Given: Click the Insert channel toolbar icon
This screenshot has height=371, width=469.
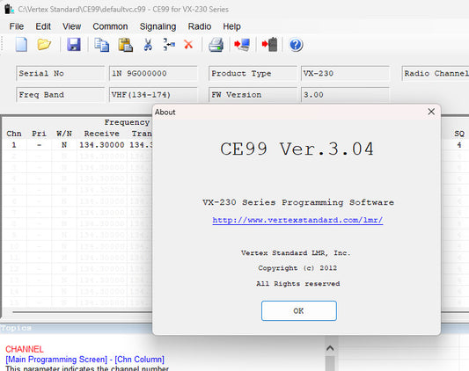Looking at the screenshot, I should [x=169, y=45].
